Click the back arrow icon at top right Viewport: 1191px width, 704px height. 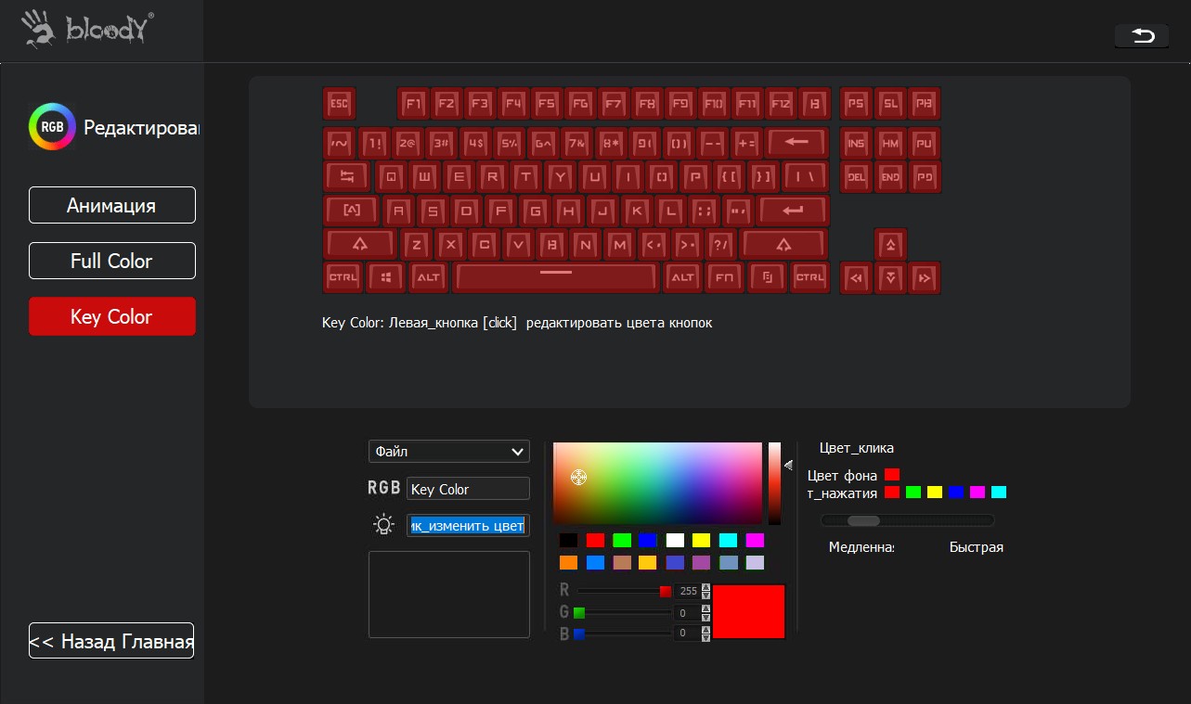click(1143, 35)
